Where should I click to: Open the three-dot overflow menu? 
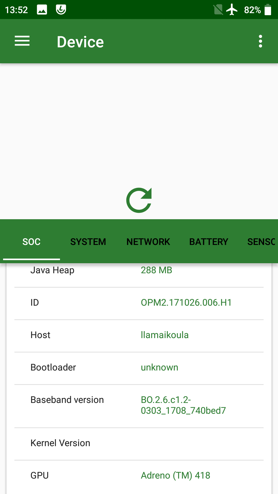(x=260, y=41)
